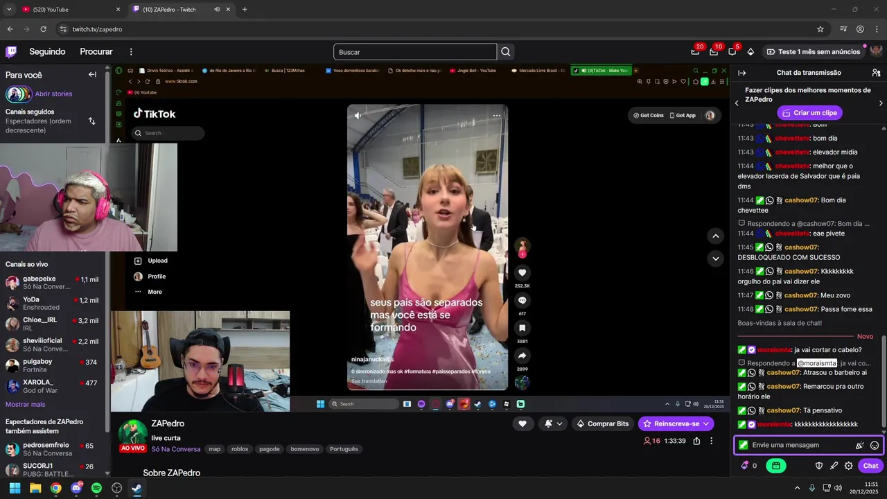Open the Só Na Conversa category link

coord(176,449)
